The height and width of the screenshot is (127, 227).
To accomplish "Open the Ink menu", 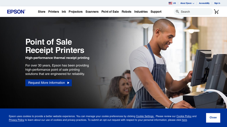I will [x=64, y=12].
